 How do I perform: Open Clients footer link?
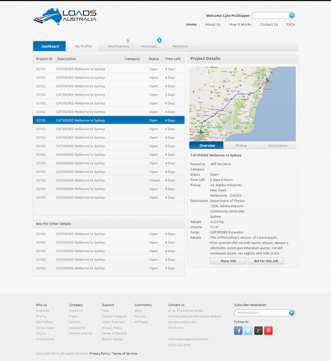41,333
